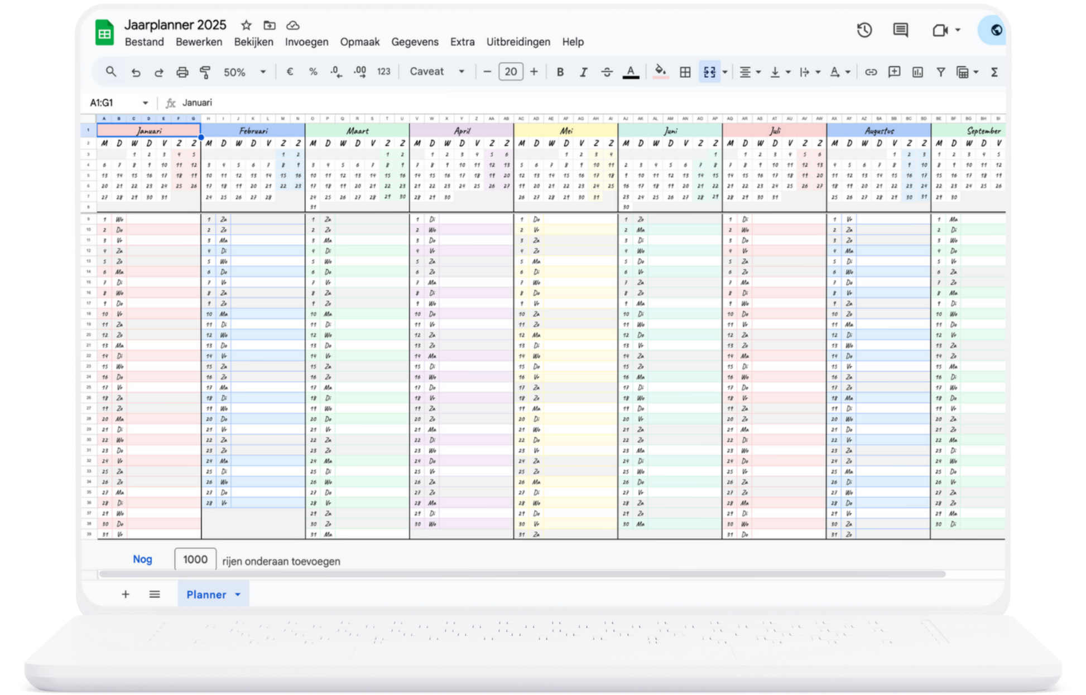Select the Planner sheet tab
1086x695 pixels.
tap(213, 594)
